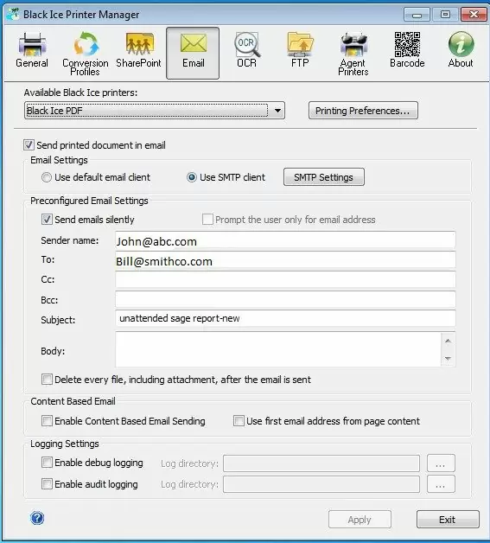
Task: Expand the Black Ice printers dropdown
Action: click(277, 111)
